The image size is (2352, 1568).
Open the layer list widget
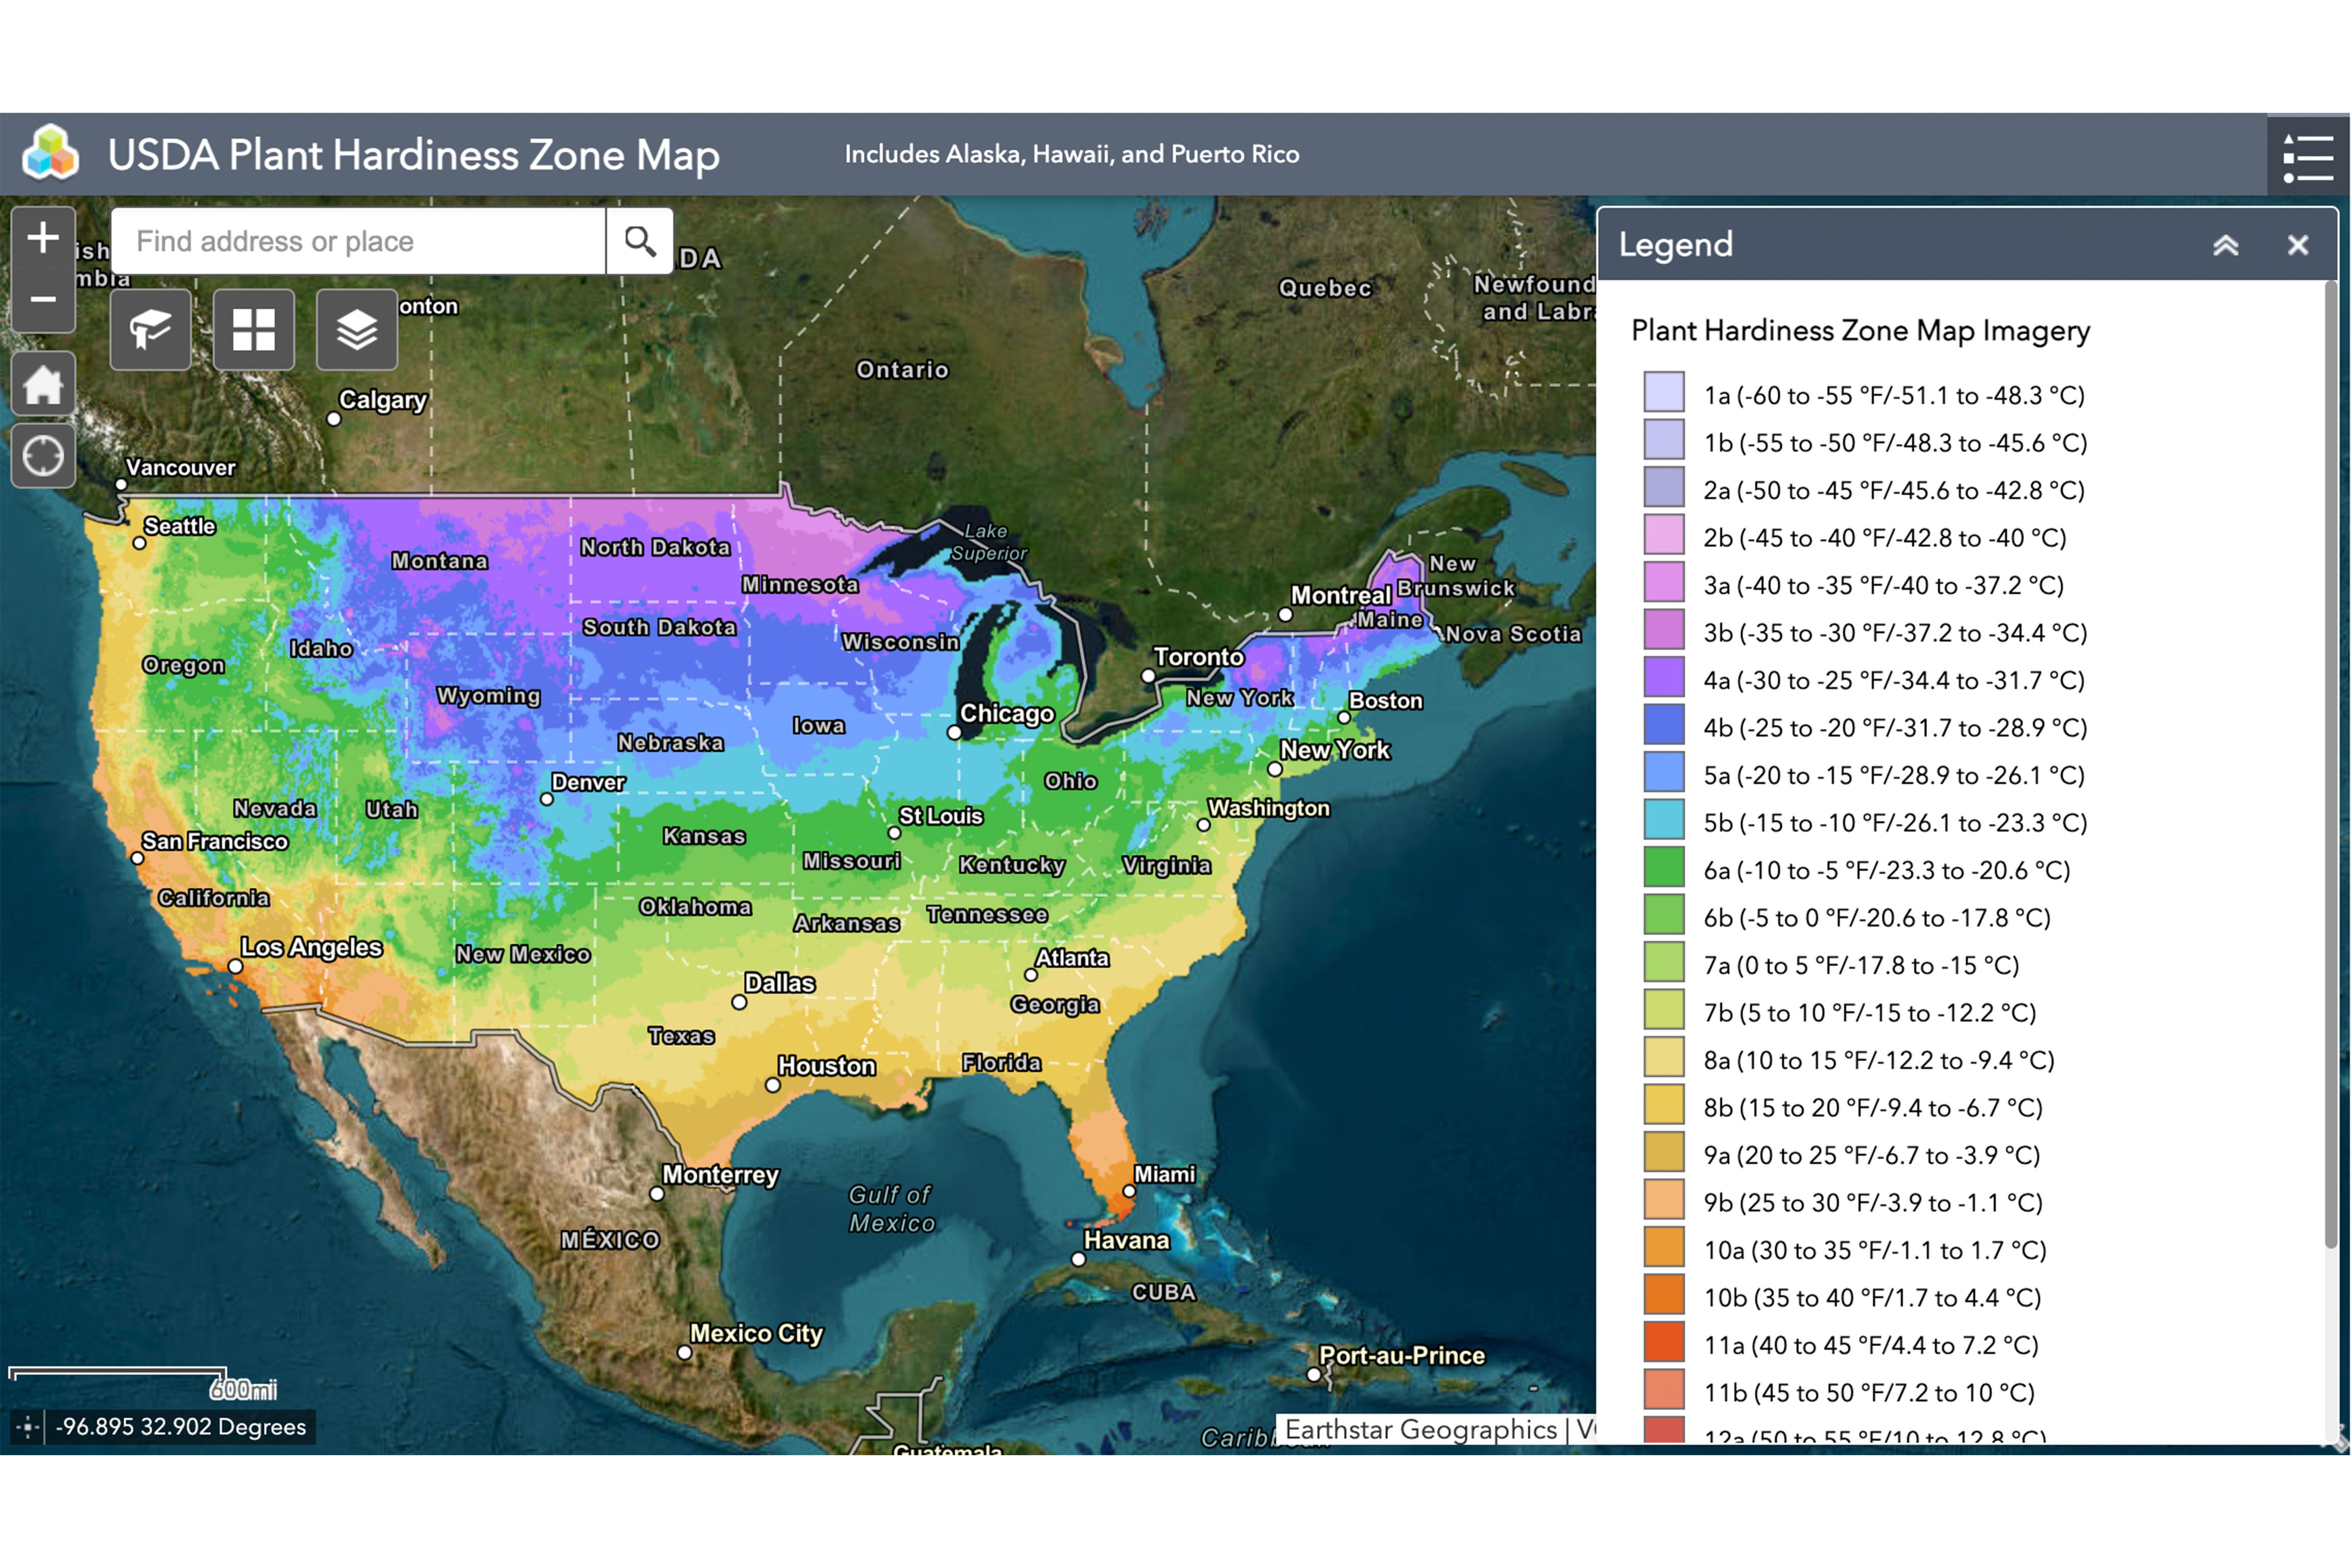tap(357, 330)
